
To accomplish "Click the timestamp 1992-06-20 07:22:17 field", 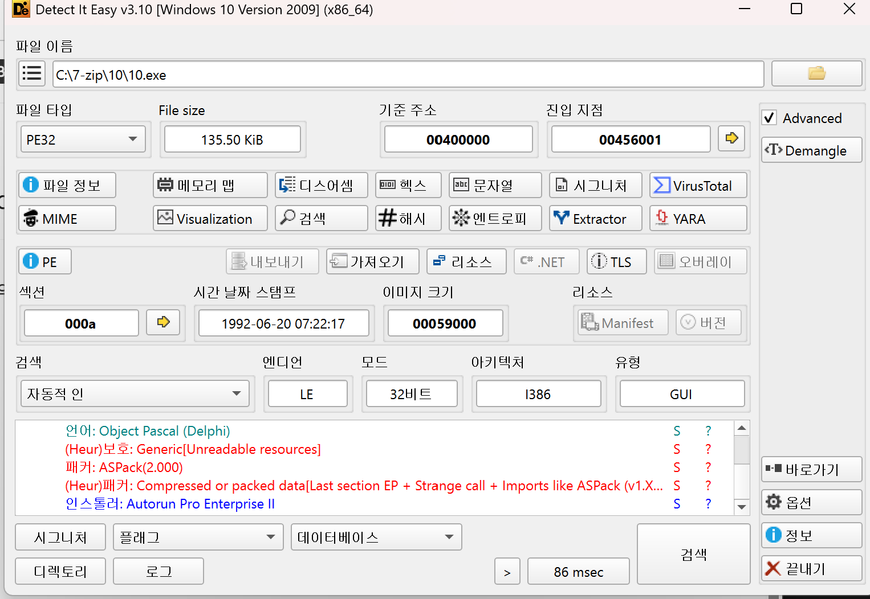I will 283,323.
